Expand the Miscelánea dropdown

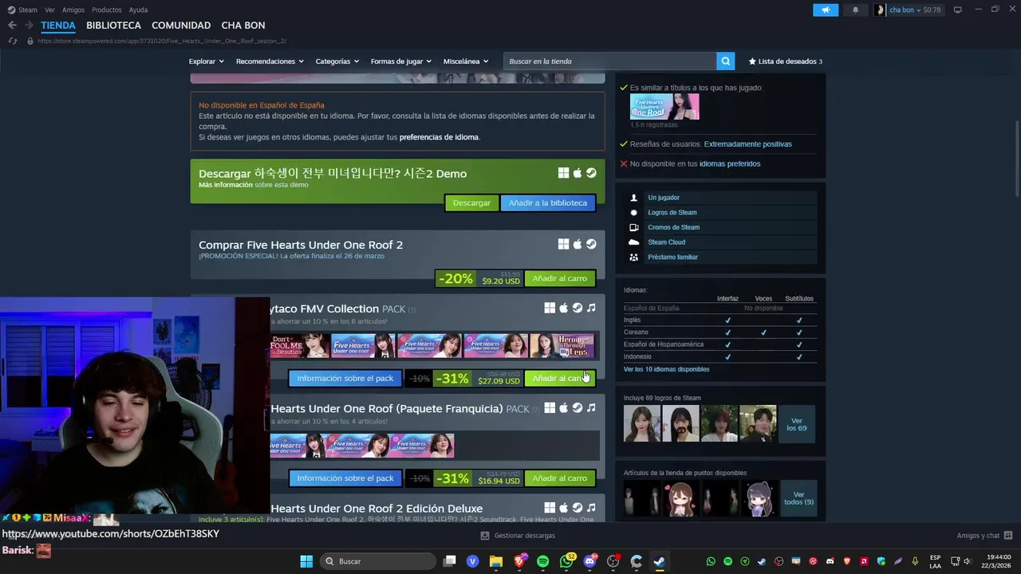tap(466, 61)
